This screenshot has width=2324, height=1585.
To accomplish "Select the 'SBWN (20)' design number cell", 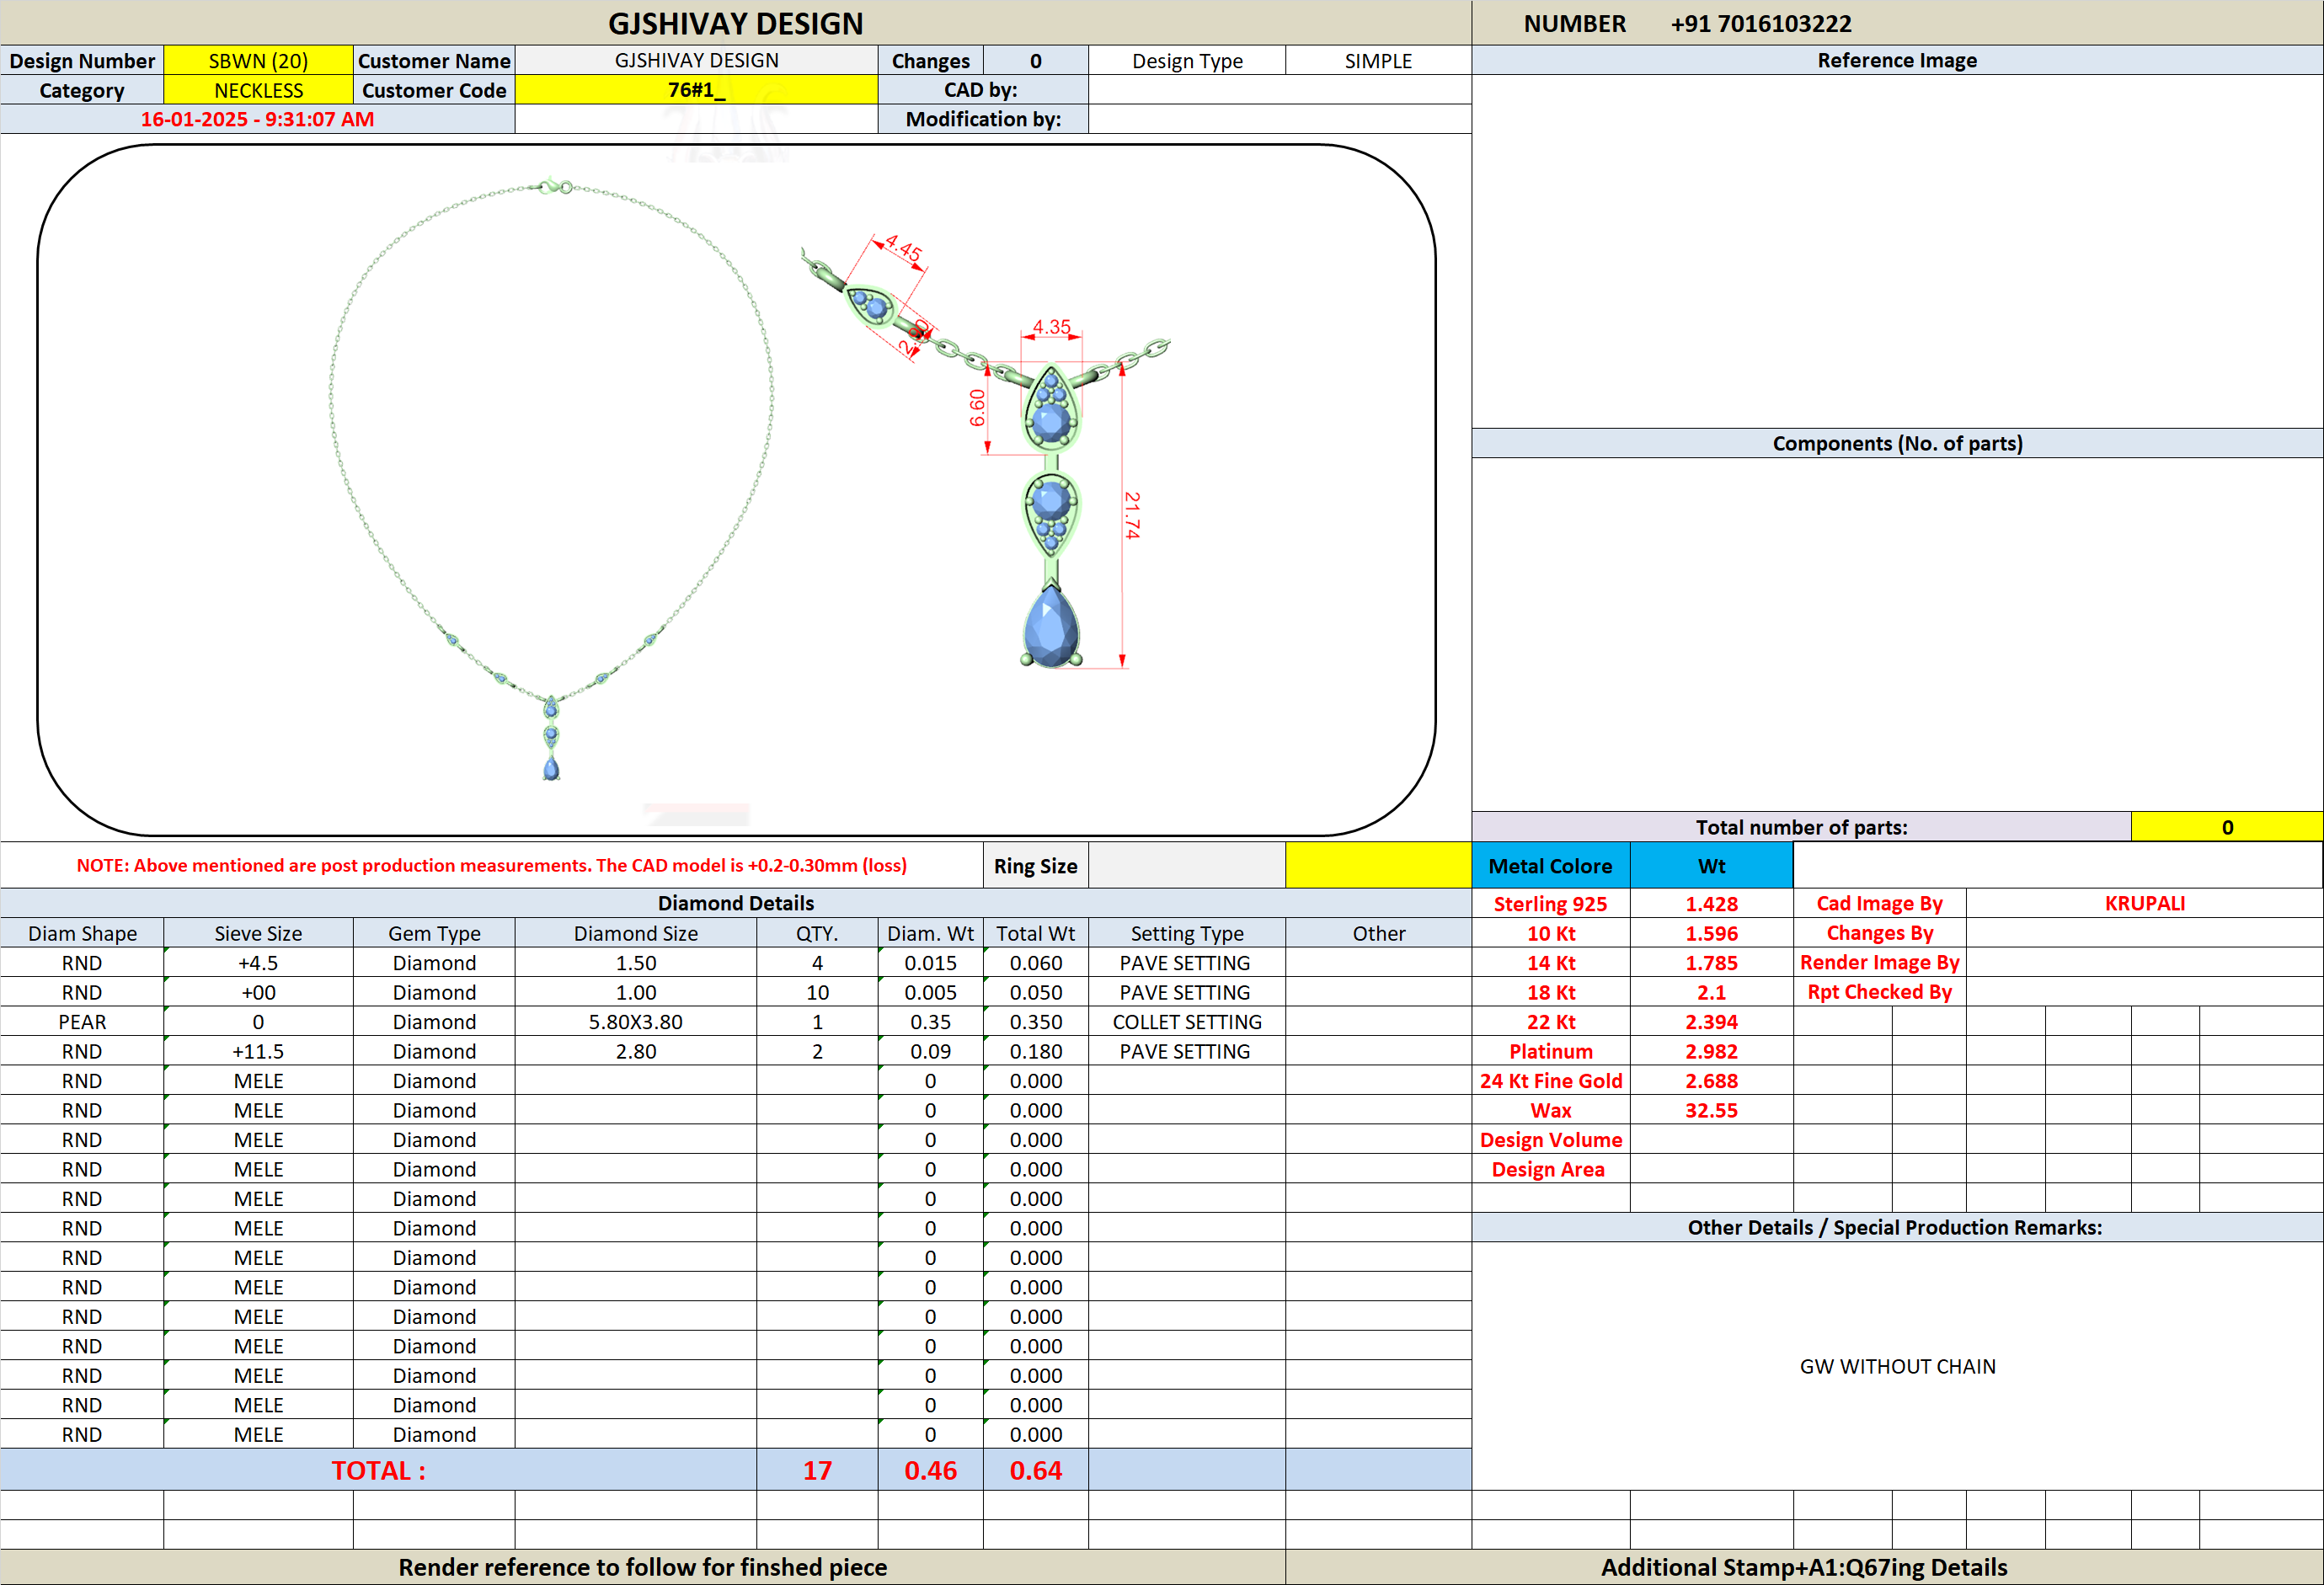I will tap(258, 60).
